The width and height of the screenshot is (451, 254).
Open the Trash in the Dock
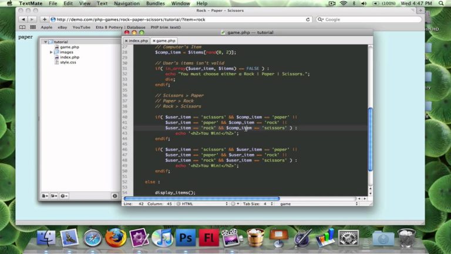coord(406,238)
